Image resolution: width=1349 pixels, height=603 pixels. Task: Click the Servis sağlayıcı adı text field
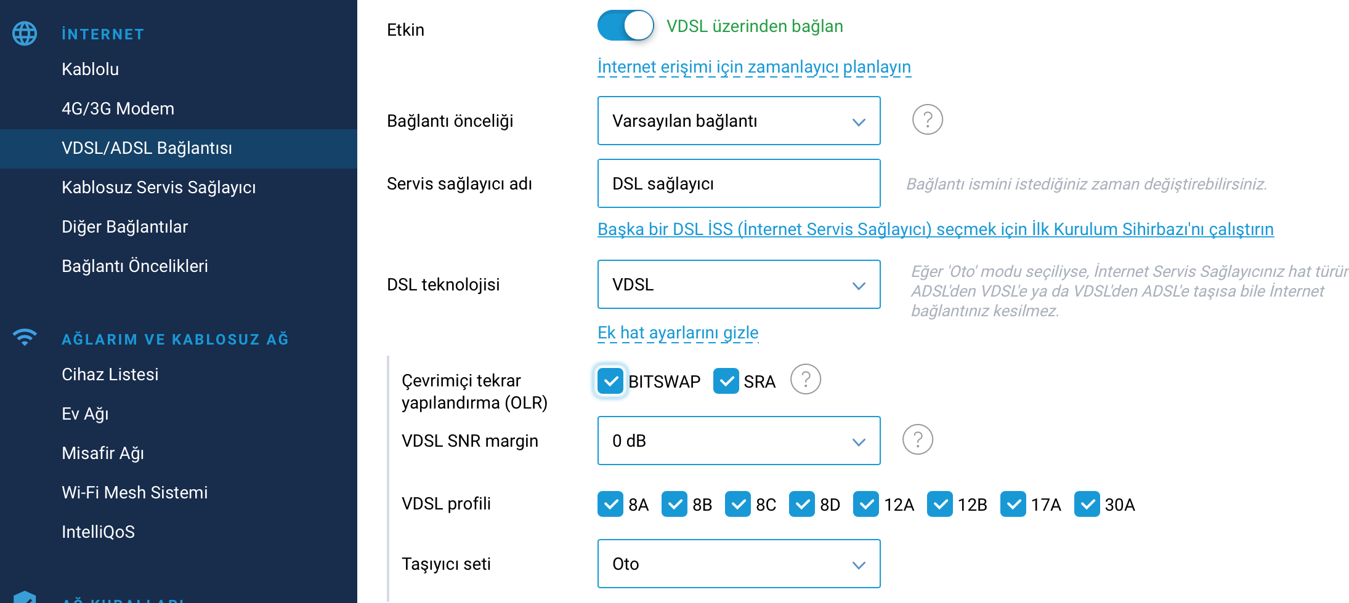739,183
